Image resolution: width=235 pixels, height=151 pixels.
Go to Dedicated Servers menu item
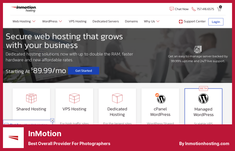point(106,21)
